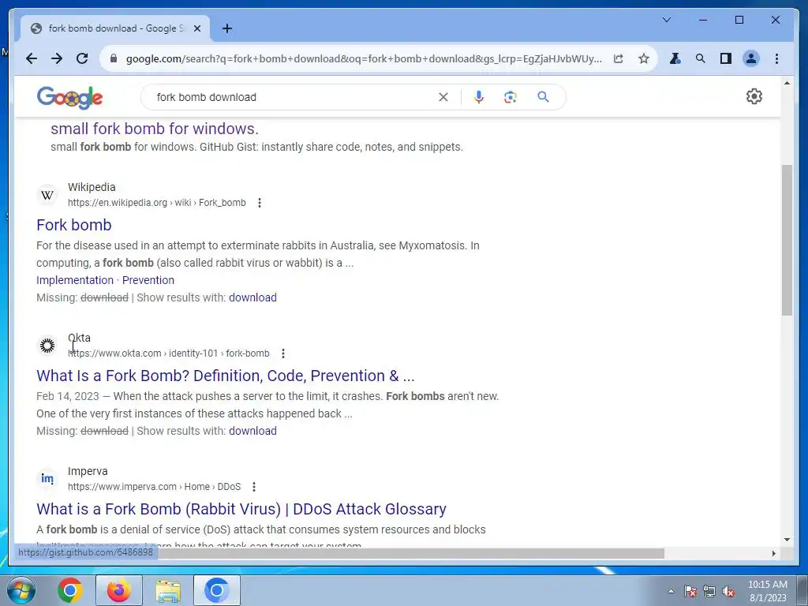
Task: Show Okta results with download
Action: (252, 432)
